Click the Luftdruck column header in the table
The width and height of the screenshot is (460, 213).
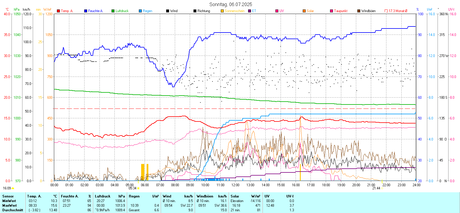click(103, 196)
